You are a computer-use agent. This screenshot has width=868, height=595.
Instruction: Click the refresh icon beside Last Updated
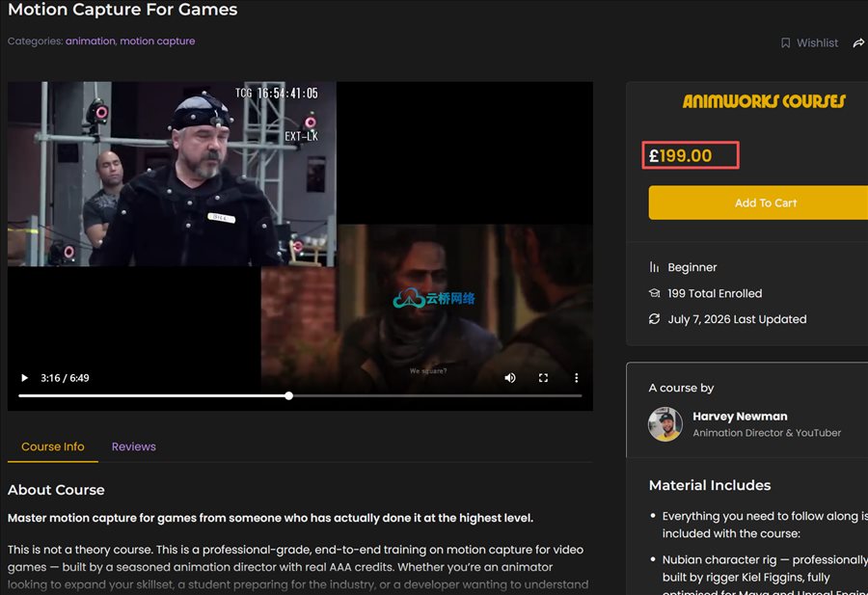[x=654, y=319]
